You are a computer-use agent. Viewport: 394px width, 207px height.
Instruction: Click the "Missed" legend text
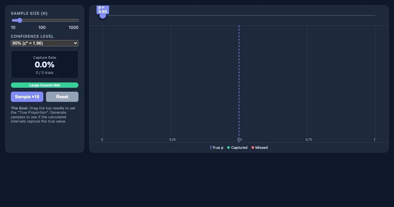[x=262, y=148]
